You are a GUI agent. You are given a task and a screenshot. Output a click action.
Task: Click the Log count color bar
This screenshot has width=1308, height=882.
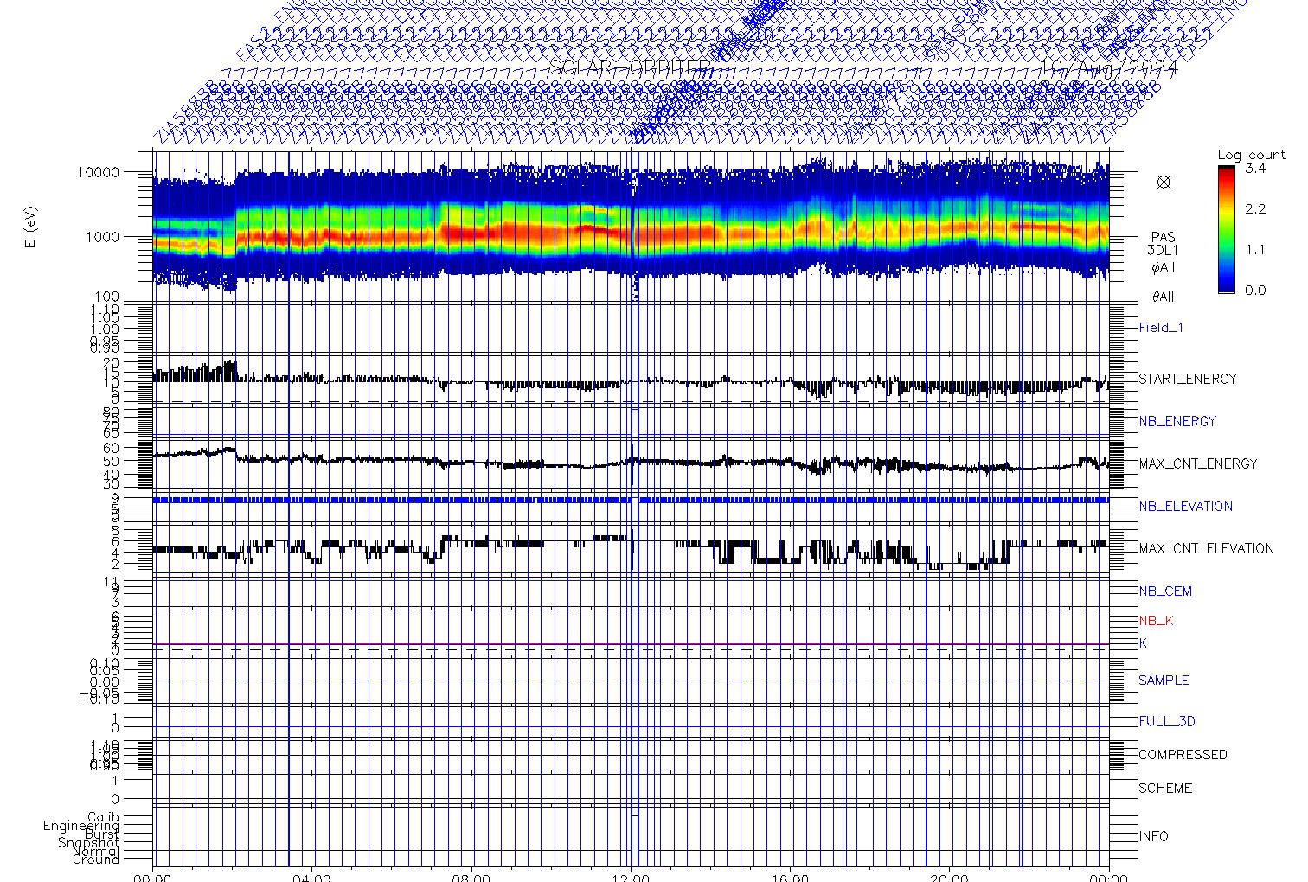click(1227, 229)
